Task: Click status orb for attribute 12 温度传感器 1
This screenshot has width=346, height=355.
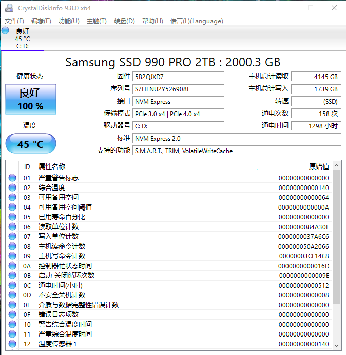Action: 12,344
